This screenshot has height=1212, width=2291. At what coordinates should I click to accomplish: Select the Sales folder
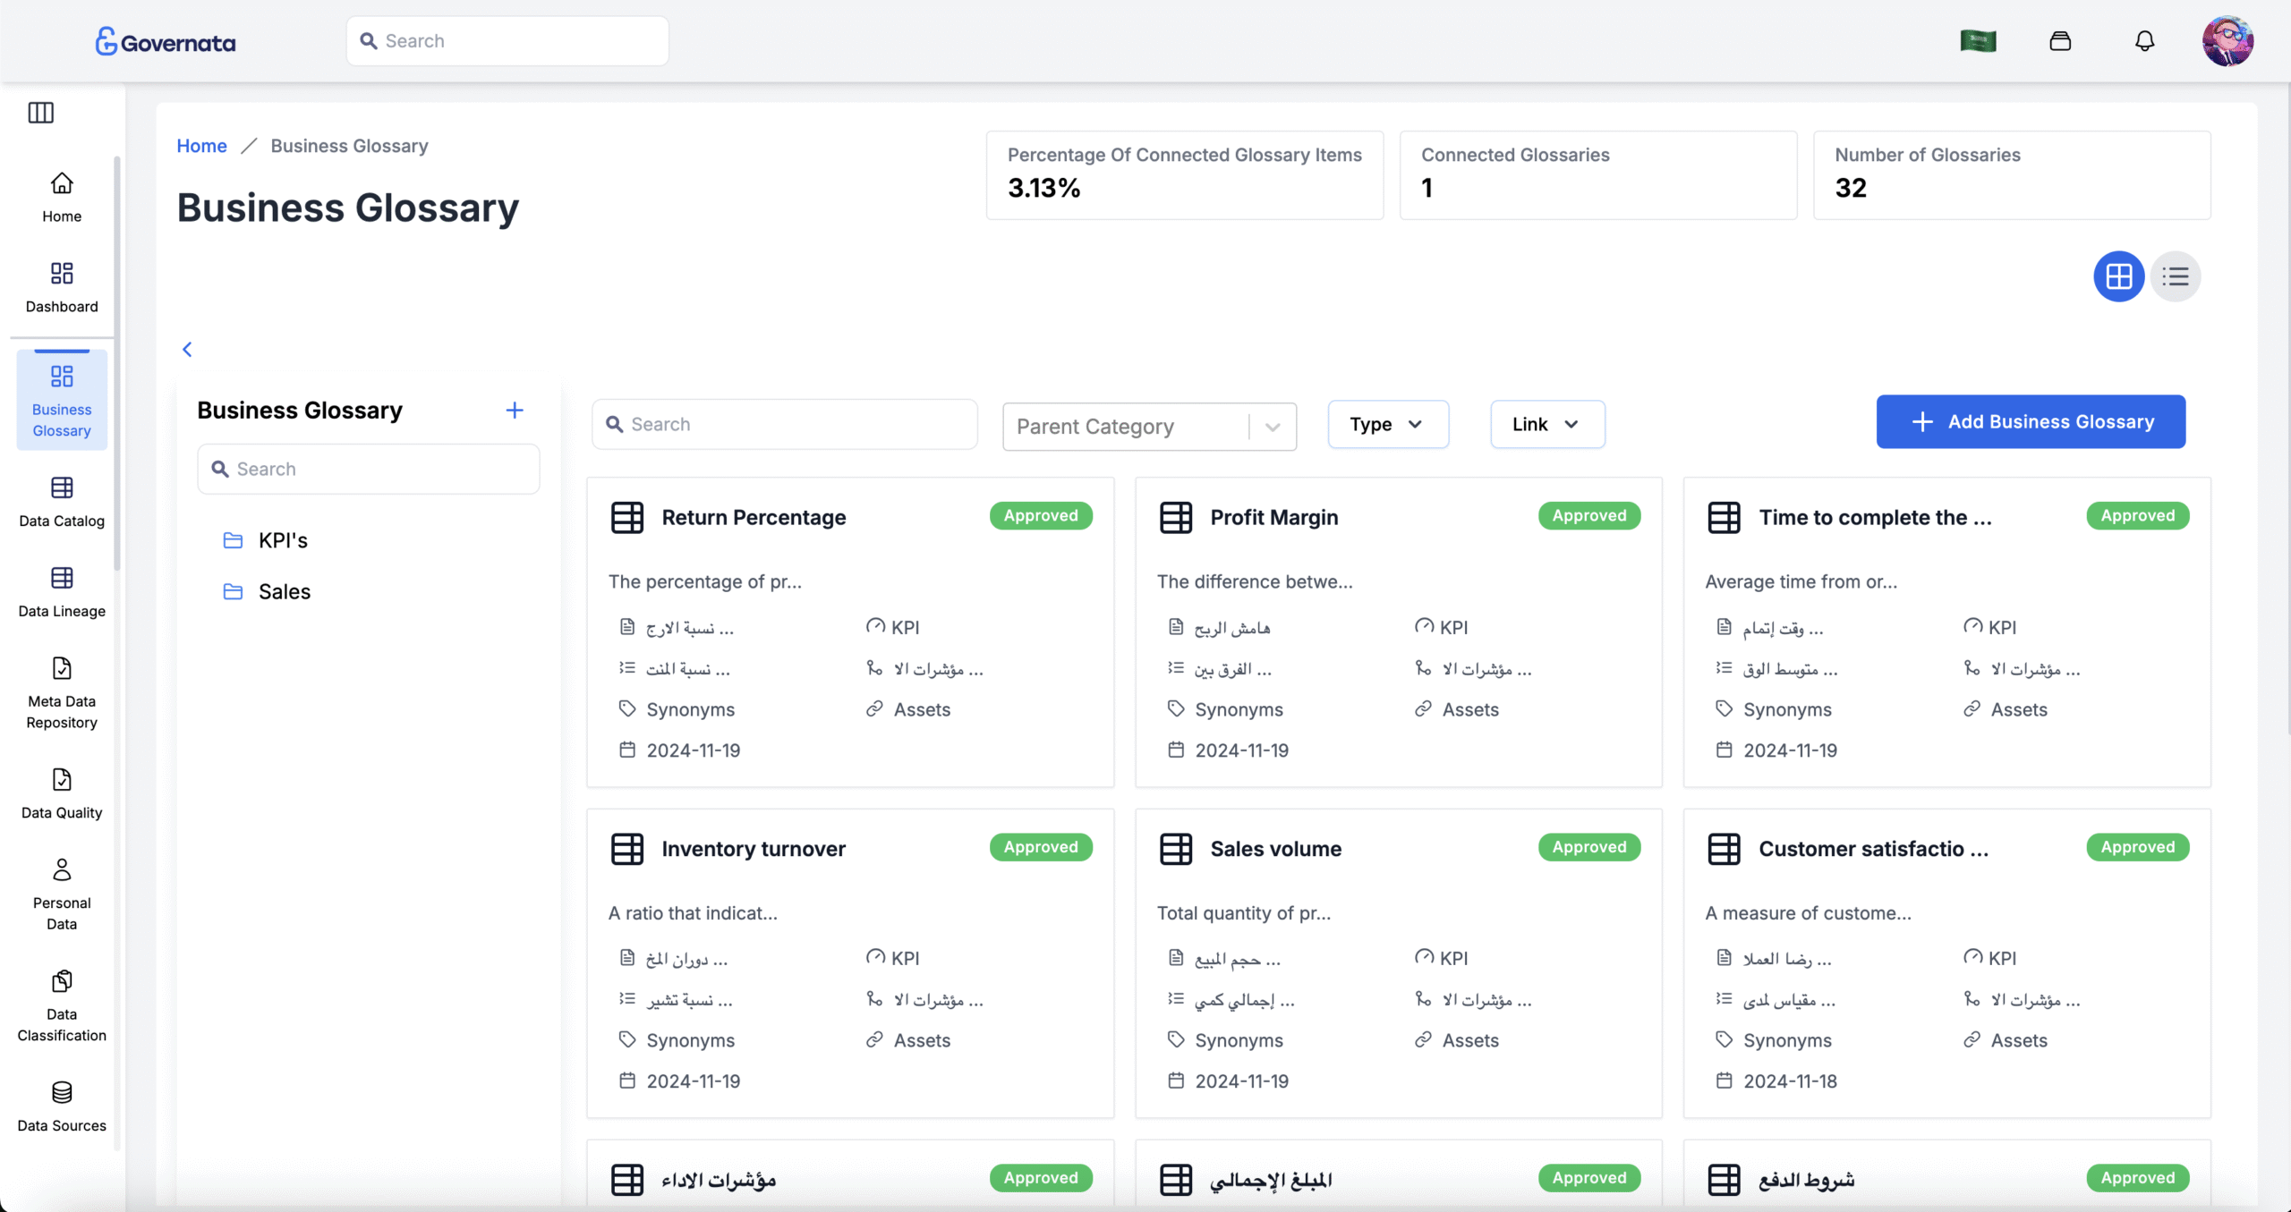[x=267, y=591]
